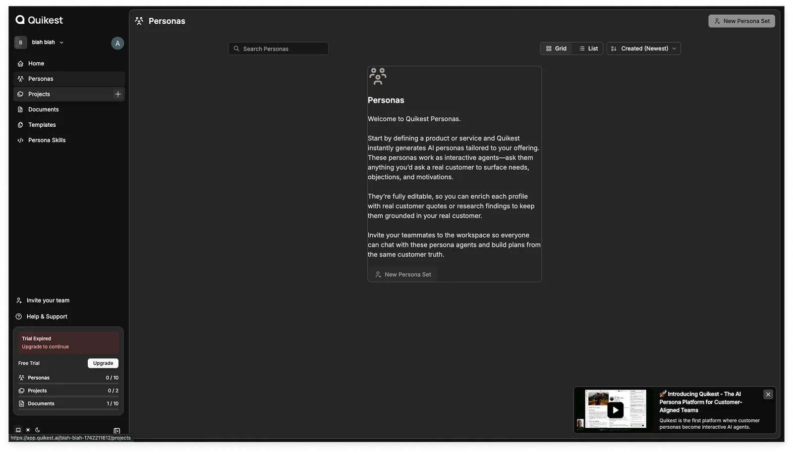Image resolution: width=793 pixels, height=453 pixels.
Task: Click the Personas usage icon in the trial panel
Action: (x=21, y=378)
